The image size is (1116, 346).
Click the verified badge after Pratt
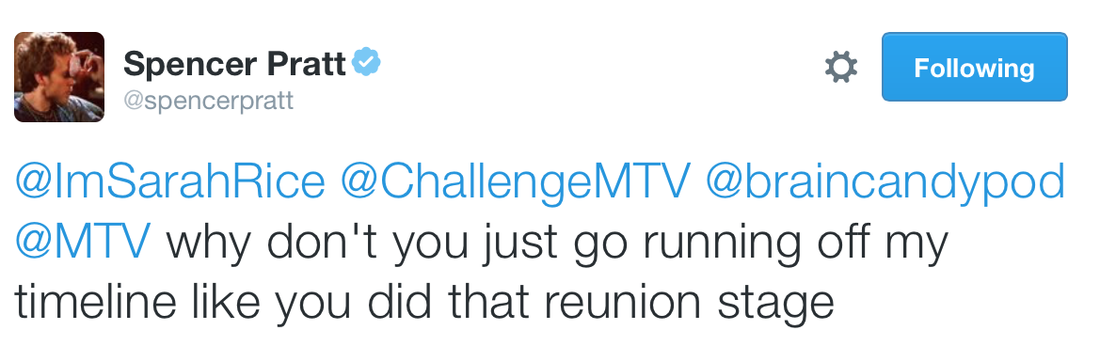[x=366, y=63]
